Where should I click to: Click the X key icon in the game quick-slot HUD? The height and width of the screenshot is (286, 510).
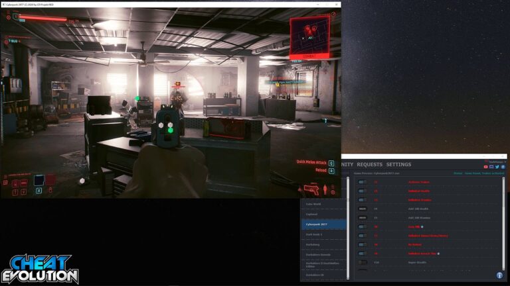tap(39, 191)
